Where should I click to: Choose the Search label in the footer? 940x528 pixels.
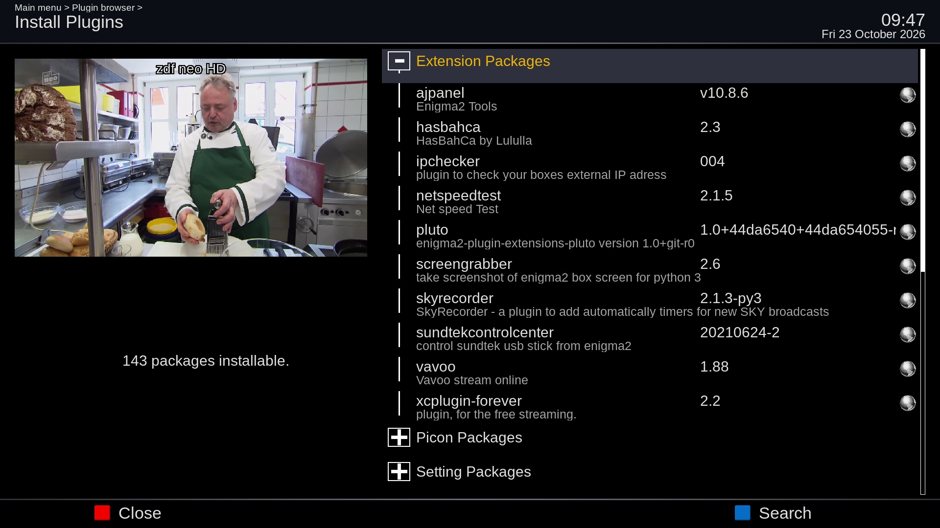pyautogui.click(x=785, y=513)
